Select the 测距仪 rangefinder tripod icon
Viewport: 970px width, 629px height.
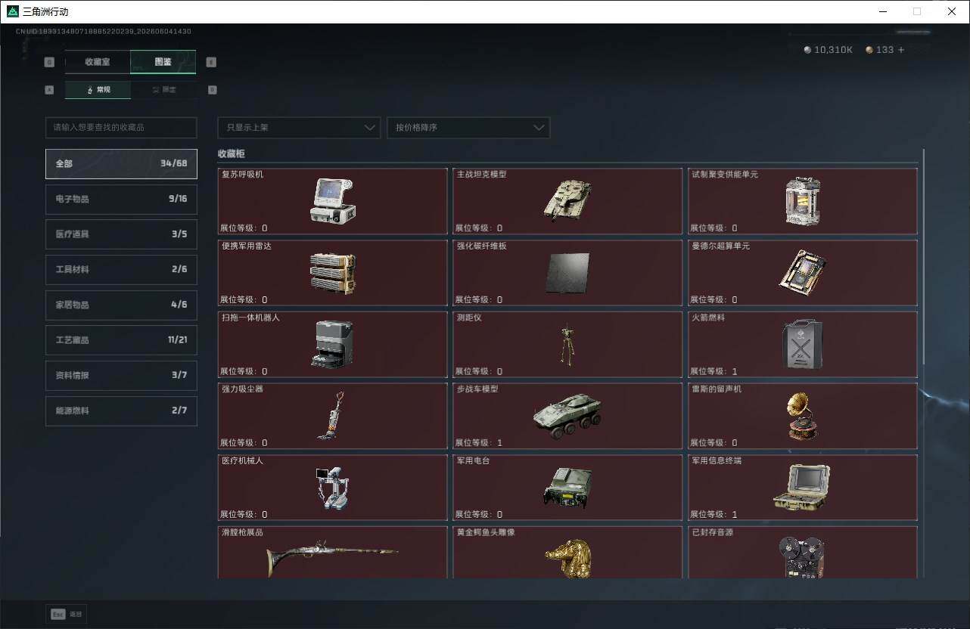567,345
